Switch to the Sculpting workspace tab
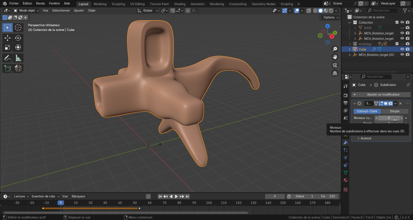 [118, 4]
